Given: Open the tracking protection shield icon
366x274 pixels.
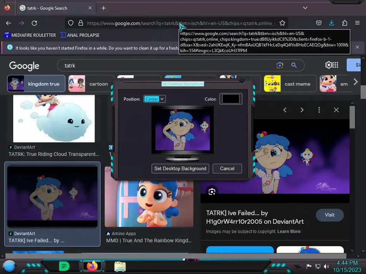Looking at the screenshot, I should pos(71,23).
